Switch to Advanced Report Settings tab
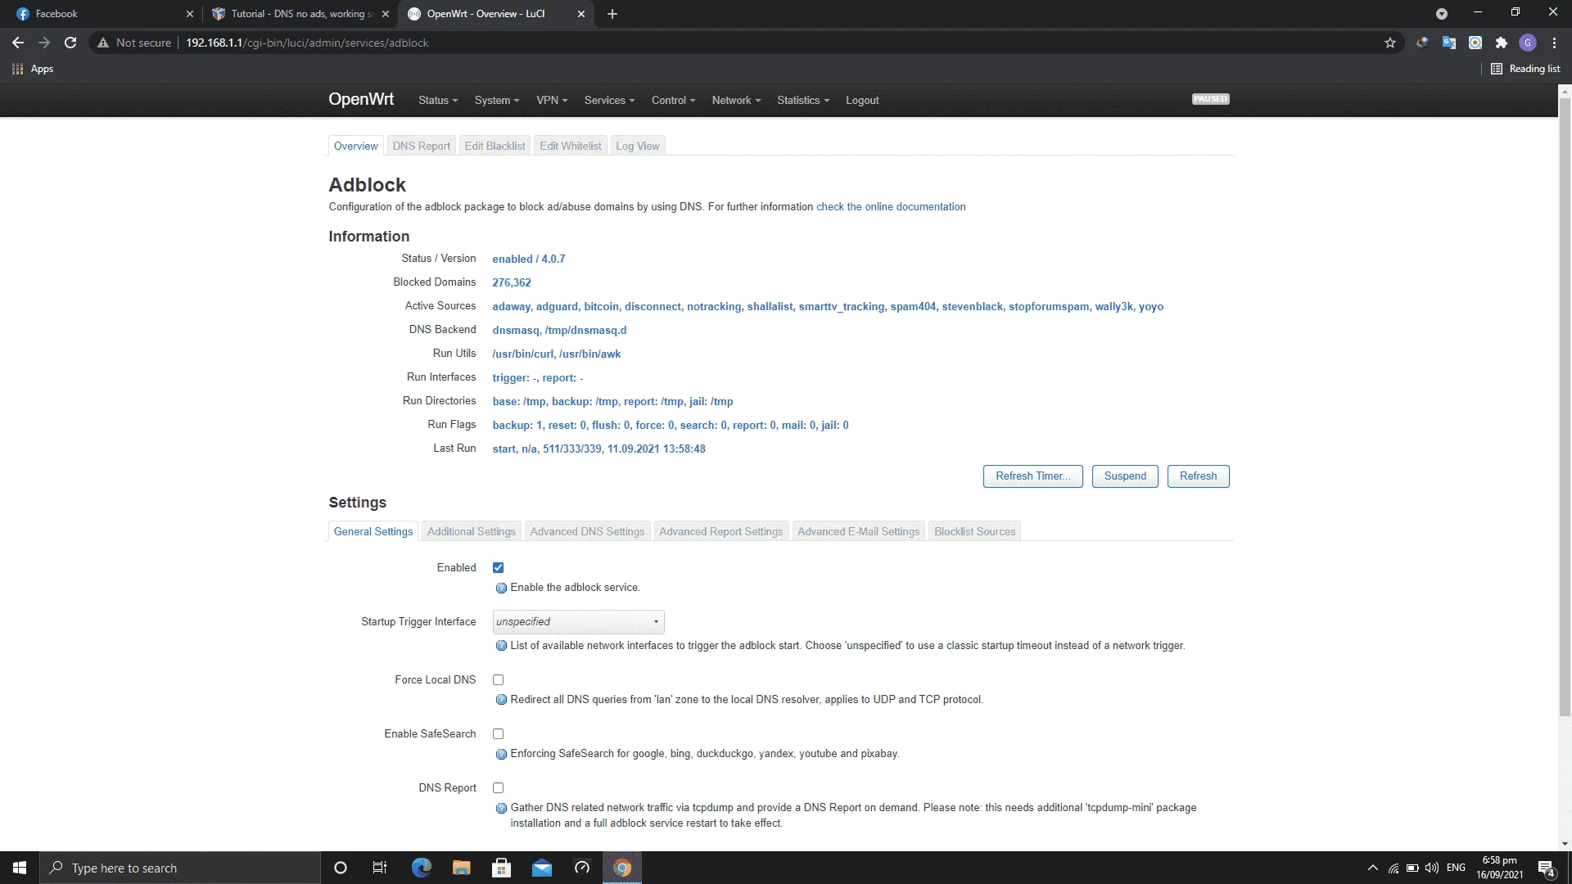Image resolution: width=1572 pixels, height=884 pixels. [x=721, y=531]
